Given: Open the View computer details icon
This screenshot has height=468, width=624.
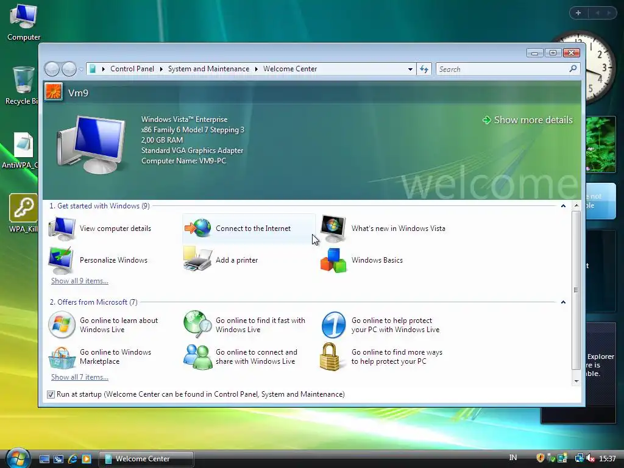Looking at the screenshot, I should pos(62,229).
